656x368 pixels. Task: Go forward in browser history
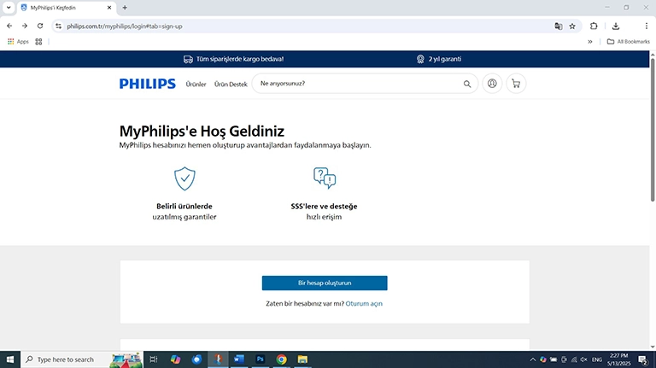tap(25, 26)
